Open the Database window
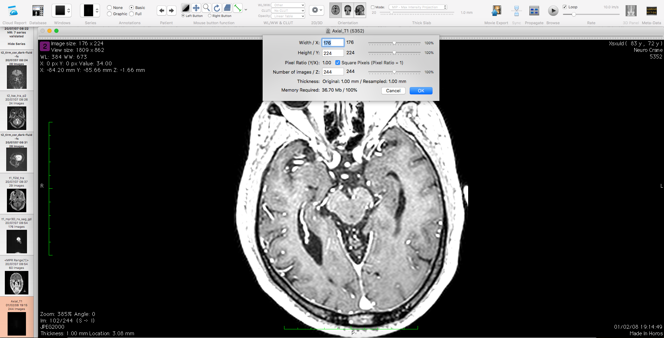This screenshot has height=338, width=664. [38, 11]
